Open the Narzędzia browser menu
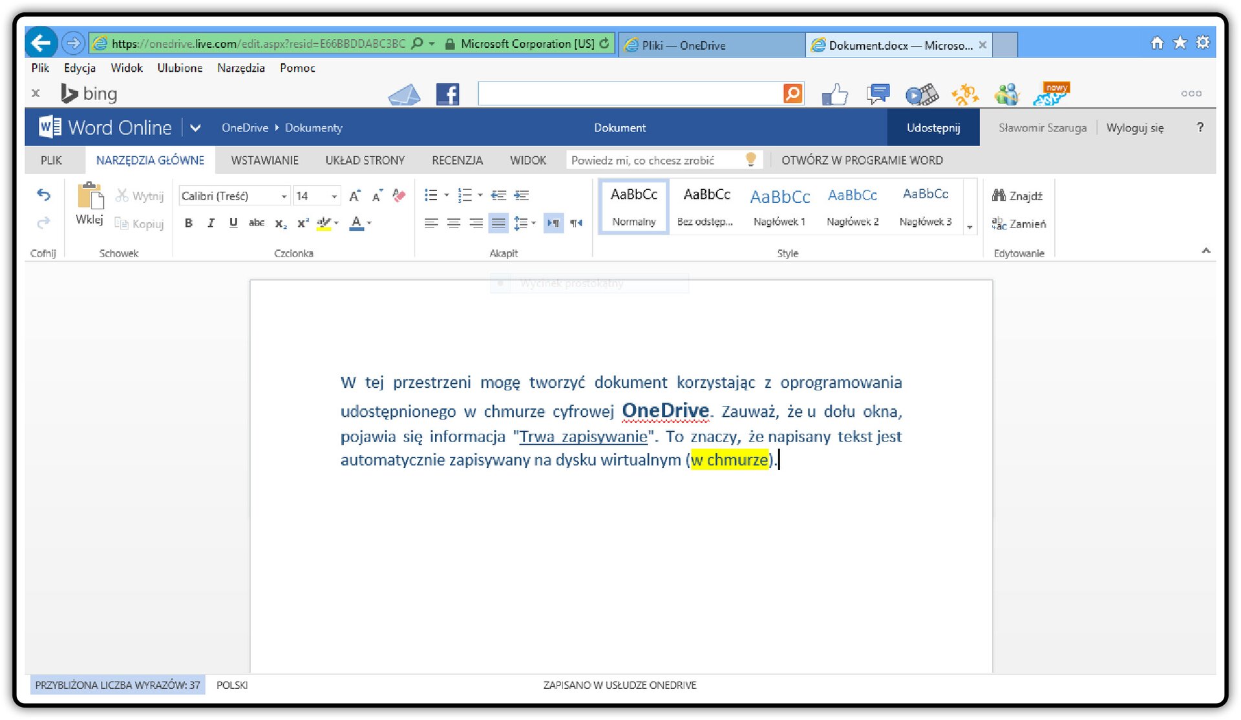Image resolution: width=1241 pixels, height=720 pixels. point(241,68)
